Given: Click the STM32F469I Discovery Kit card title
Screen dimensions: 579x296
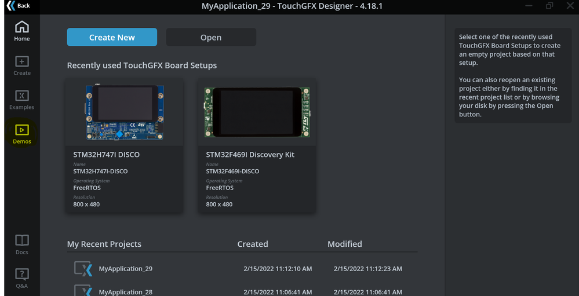Looking at the screenshot, I should (x=250, y=155).
